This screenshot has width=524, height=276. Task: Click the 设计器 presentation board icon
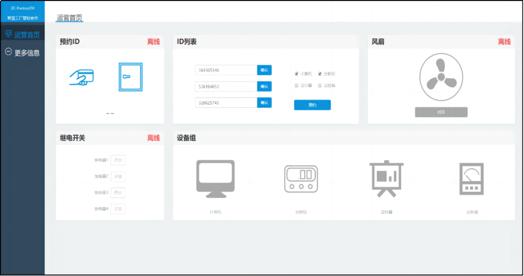point(387,179)
